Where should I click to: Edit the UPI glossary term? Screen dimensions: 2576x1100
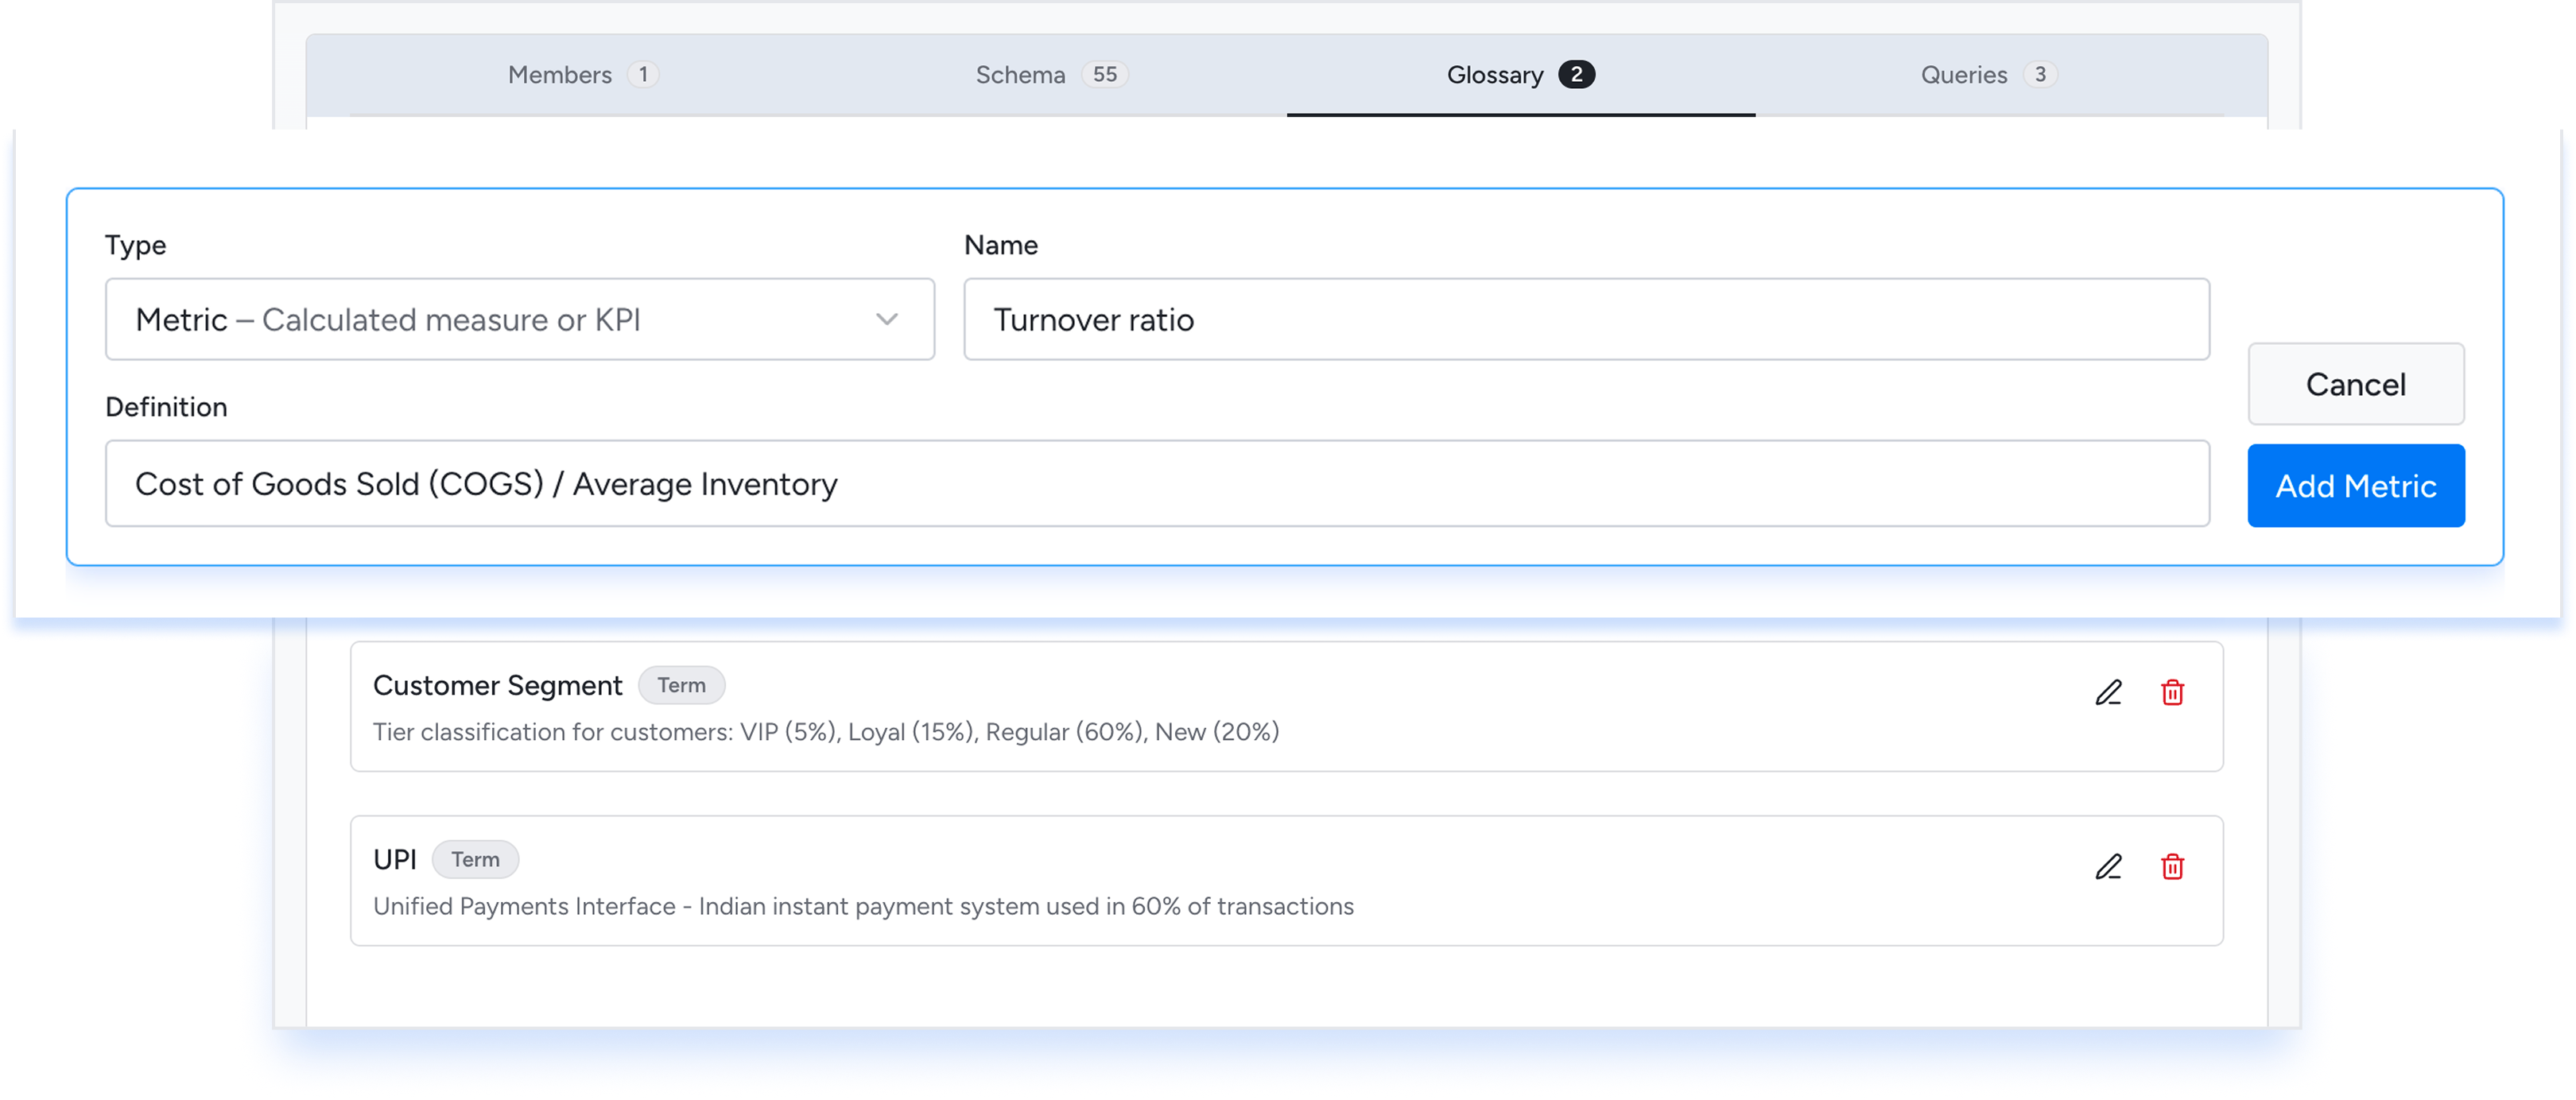tap(2108, 866)
